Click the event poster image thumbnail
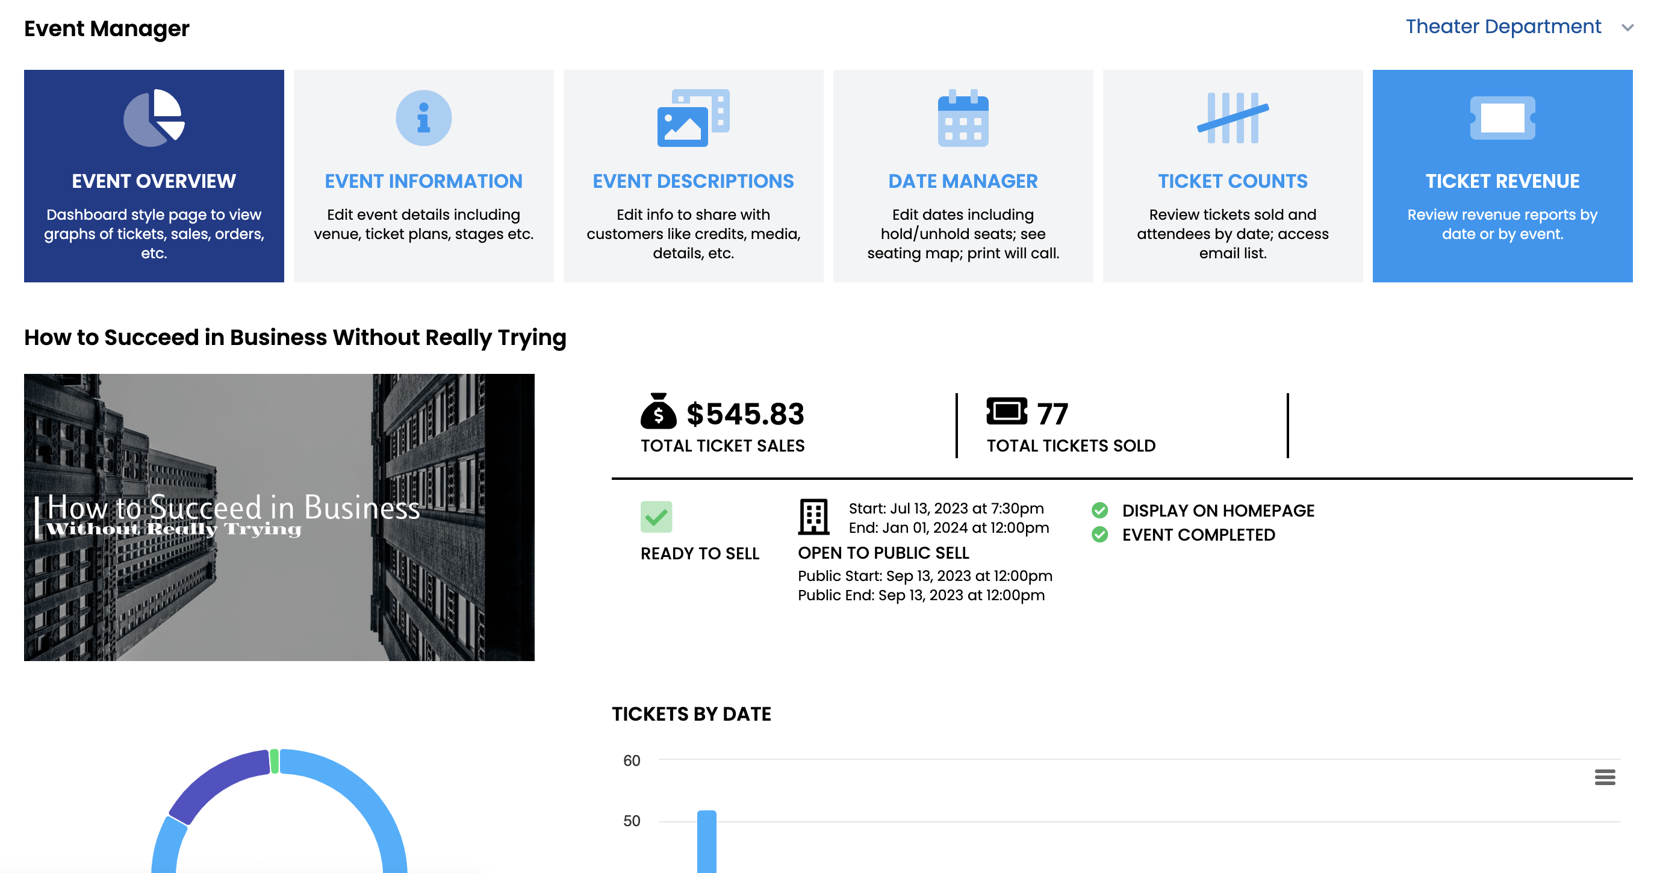Image resolution: width=1657 pixels, height=873 pixels. [279, 517]
